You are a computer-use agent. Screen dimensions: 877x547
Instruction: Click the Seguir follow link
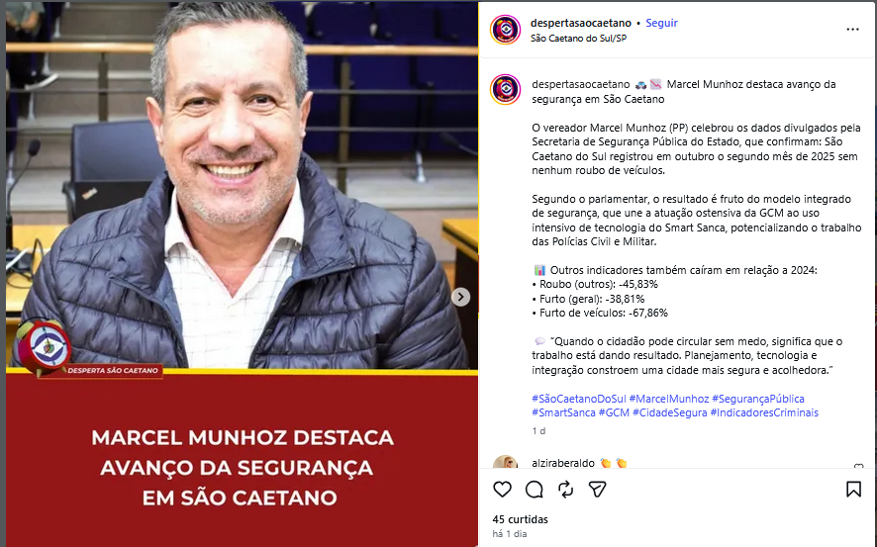pyautogui.click(x=661, y=23)
